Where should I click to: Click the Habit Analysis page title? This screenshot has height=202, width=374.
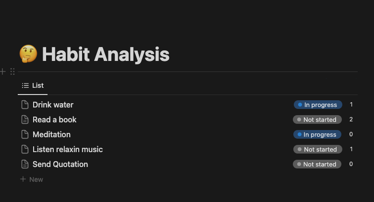(106, 55)
